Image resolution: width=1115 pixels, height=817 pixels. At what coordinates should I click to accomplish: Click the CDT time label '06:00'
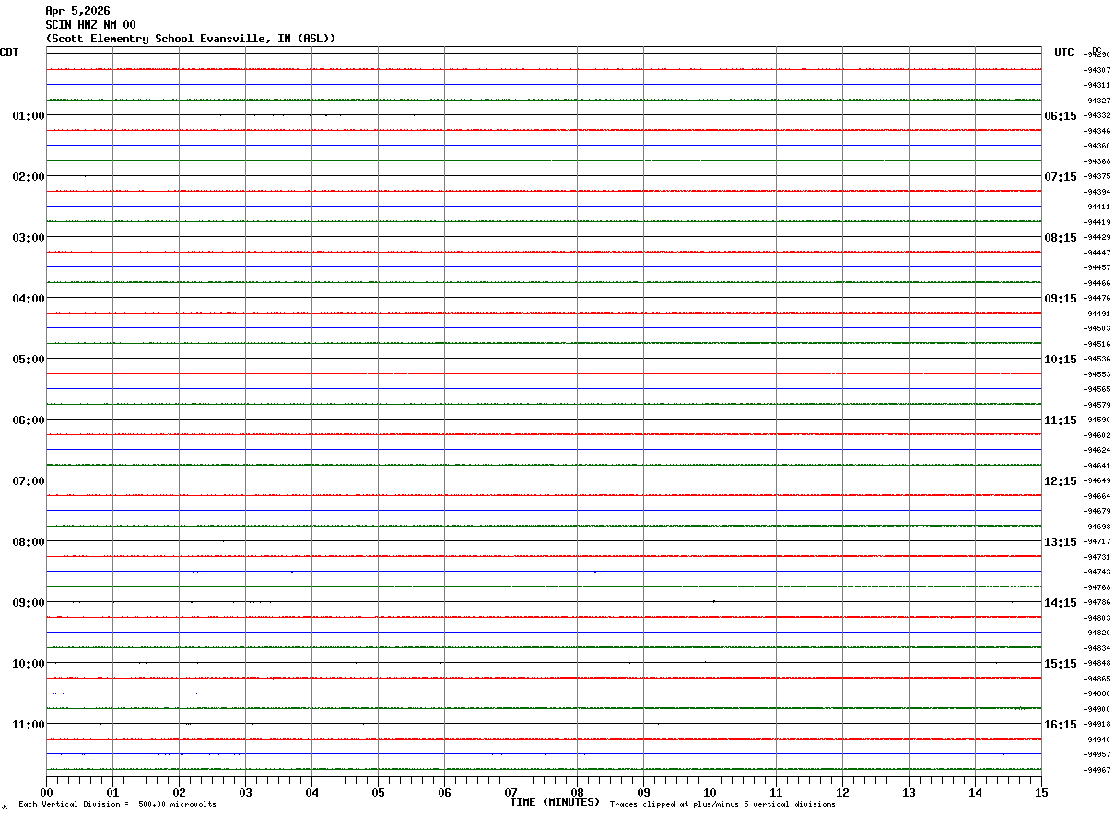29,420
